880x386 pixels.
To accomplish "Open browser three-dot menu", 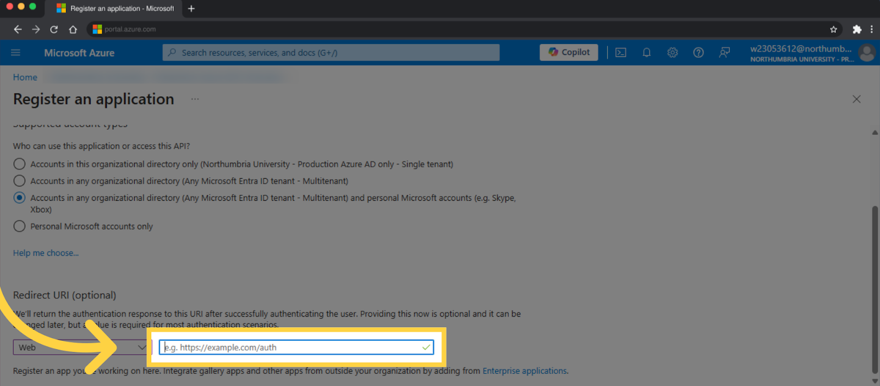I will tap(872, 29).
